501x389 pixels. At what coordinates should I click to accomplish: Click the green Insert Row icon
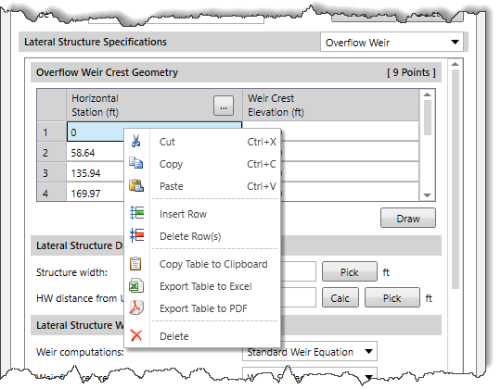[136, 213]
